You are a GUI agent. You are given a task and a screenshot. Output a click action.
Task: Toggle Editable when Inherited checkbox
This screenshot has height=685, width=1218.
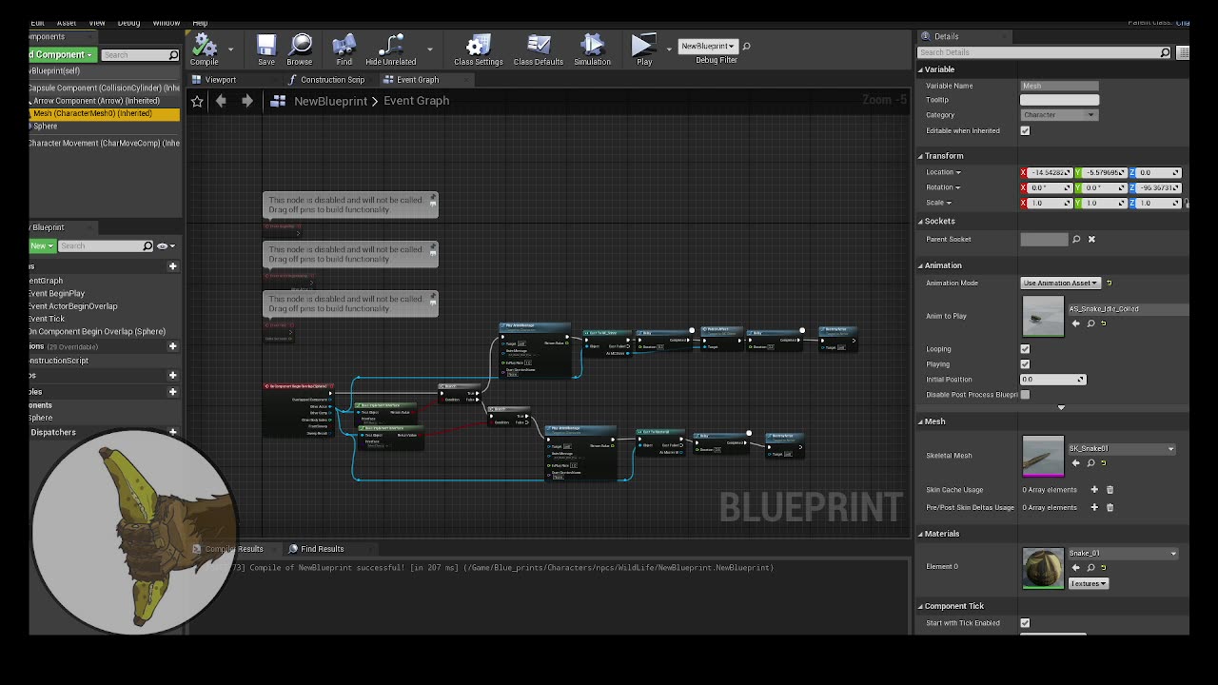pyautogui.click(x=1025, y=130)
